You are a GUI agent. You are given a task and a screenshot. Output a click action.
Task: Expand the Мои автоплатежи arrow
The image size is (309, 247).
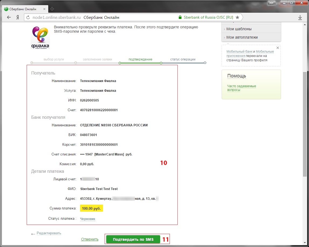(224, 38)
